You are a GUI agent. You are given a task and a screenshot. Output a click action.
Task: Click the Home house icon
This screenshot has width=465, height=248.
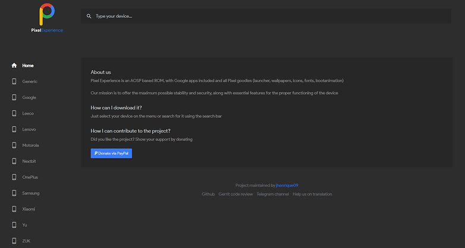[x=14, y=65]
